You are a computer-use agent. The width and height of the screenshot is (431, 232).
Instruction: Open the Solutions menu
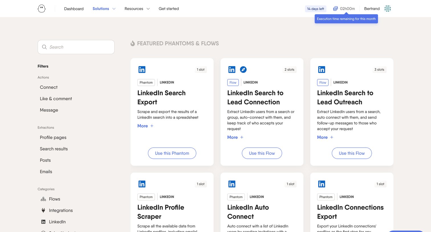101,9
